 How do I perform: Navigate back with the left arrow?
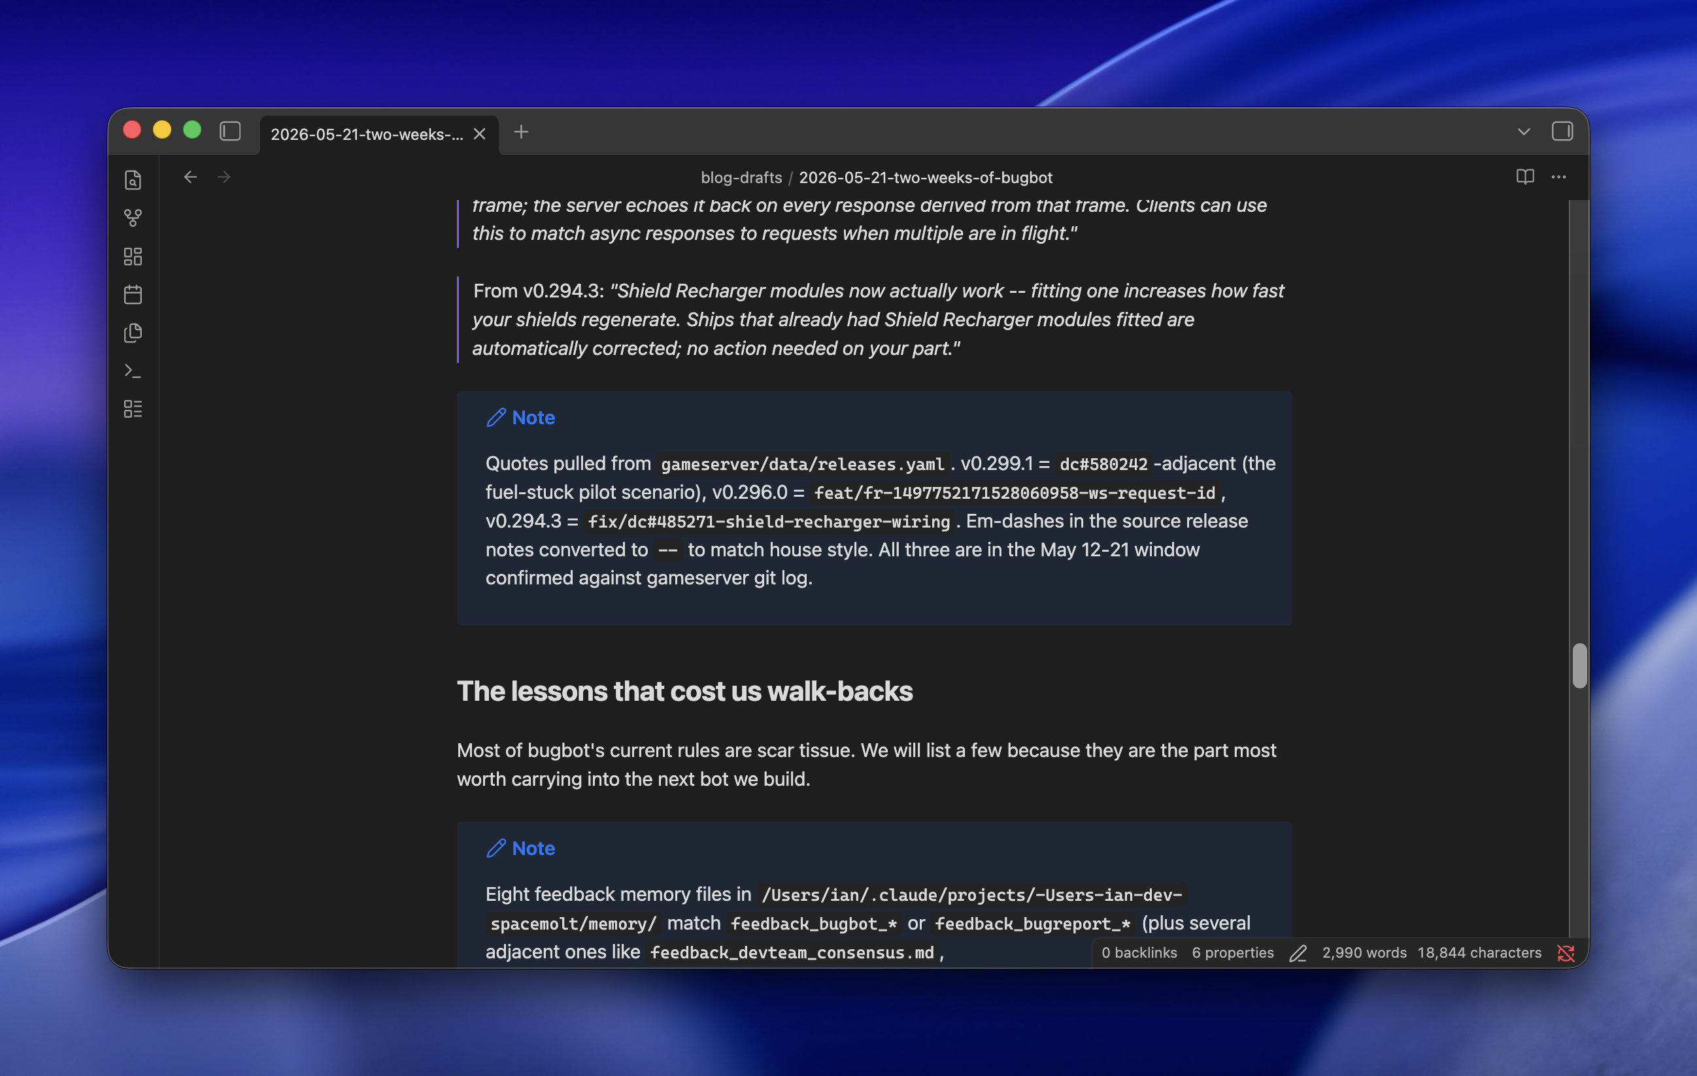(190, 177)
